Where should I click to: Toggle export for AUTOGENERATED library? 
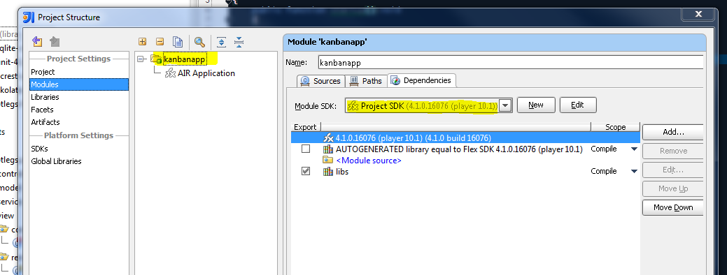306,149
